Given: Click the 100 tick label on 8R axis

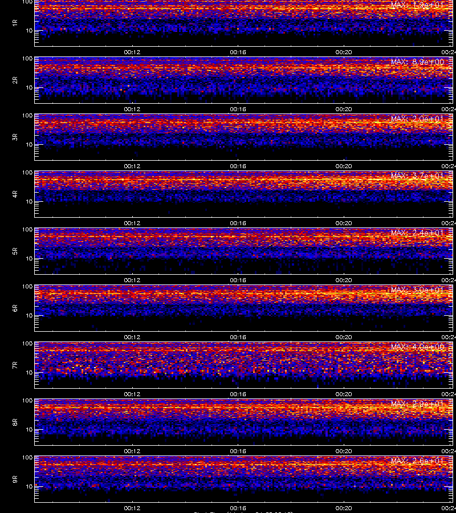Looking at the screenshot, I should 27,401.
